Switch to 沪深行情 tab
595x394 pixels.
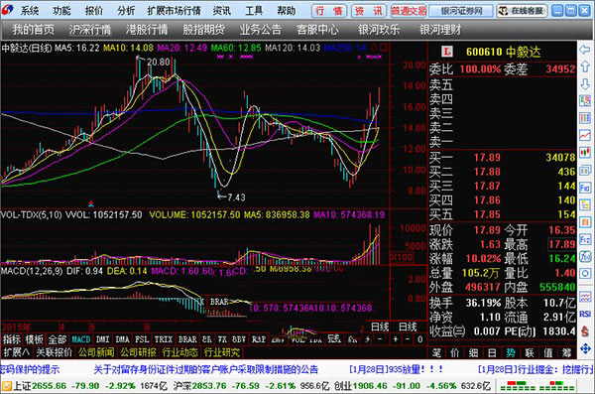tap(90, 30)
